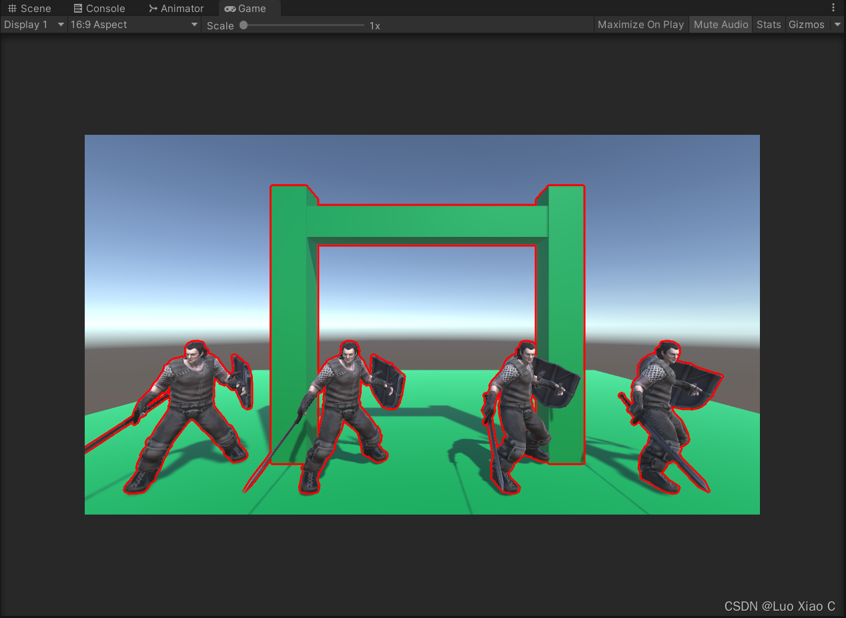Open the Animator tab
Image resolution: width=846 pixels, height=618 pixels.
[176, 9]
